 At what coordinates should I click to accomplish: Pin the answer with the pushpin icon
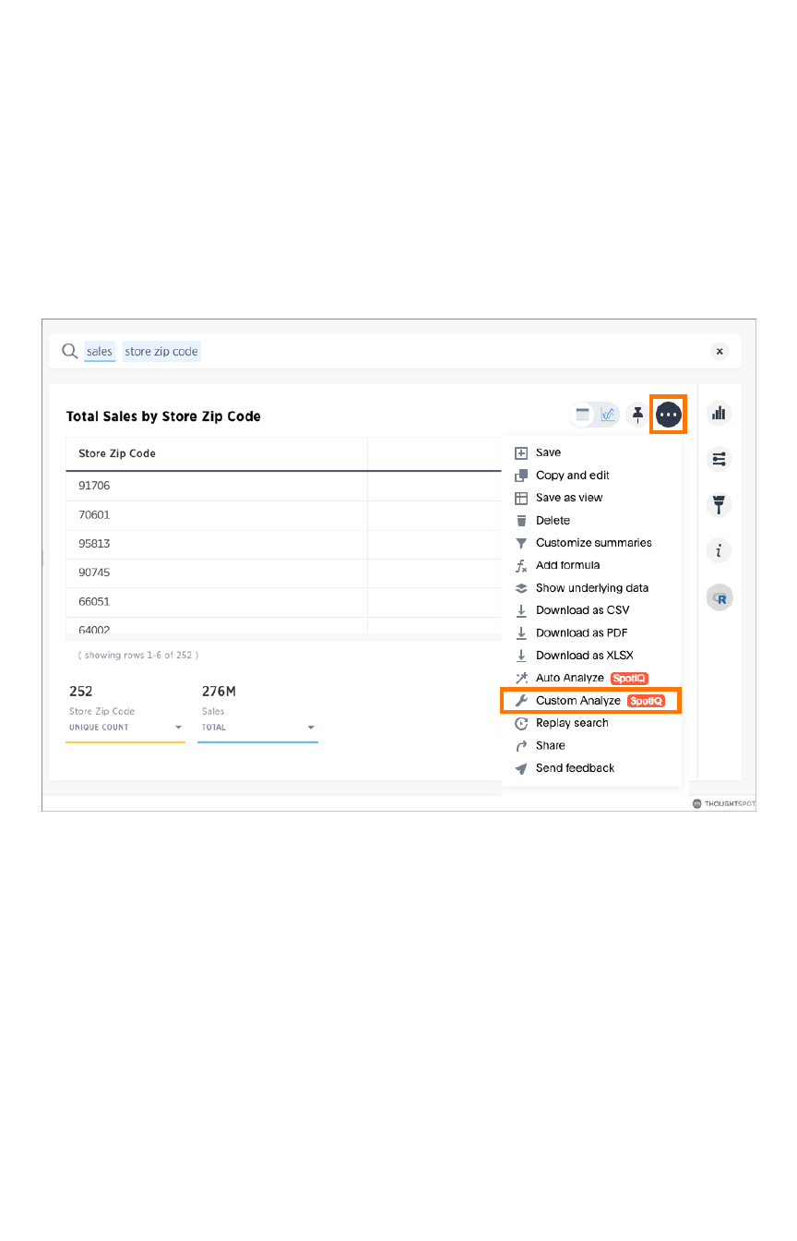click(x=637, y=415)
